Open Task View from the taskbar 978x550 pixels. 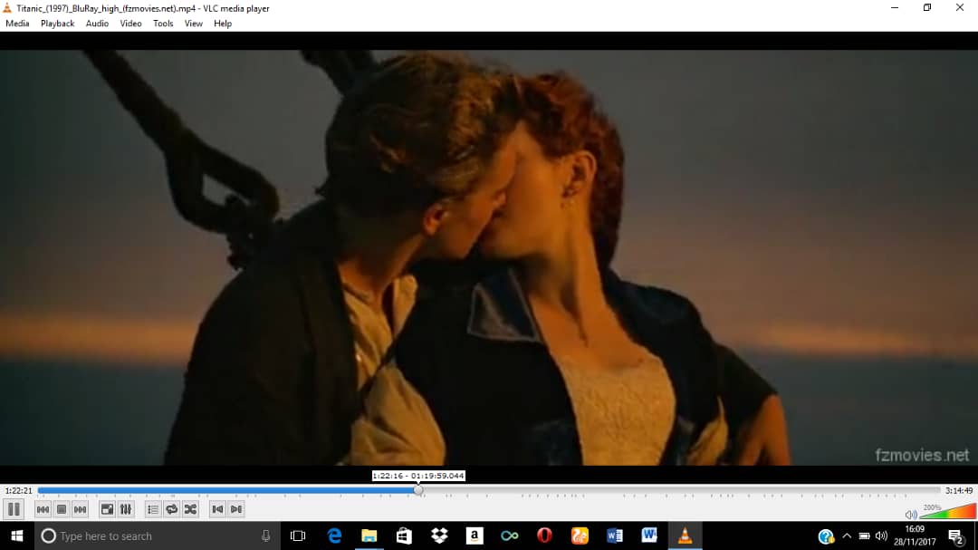(298, 536)
